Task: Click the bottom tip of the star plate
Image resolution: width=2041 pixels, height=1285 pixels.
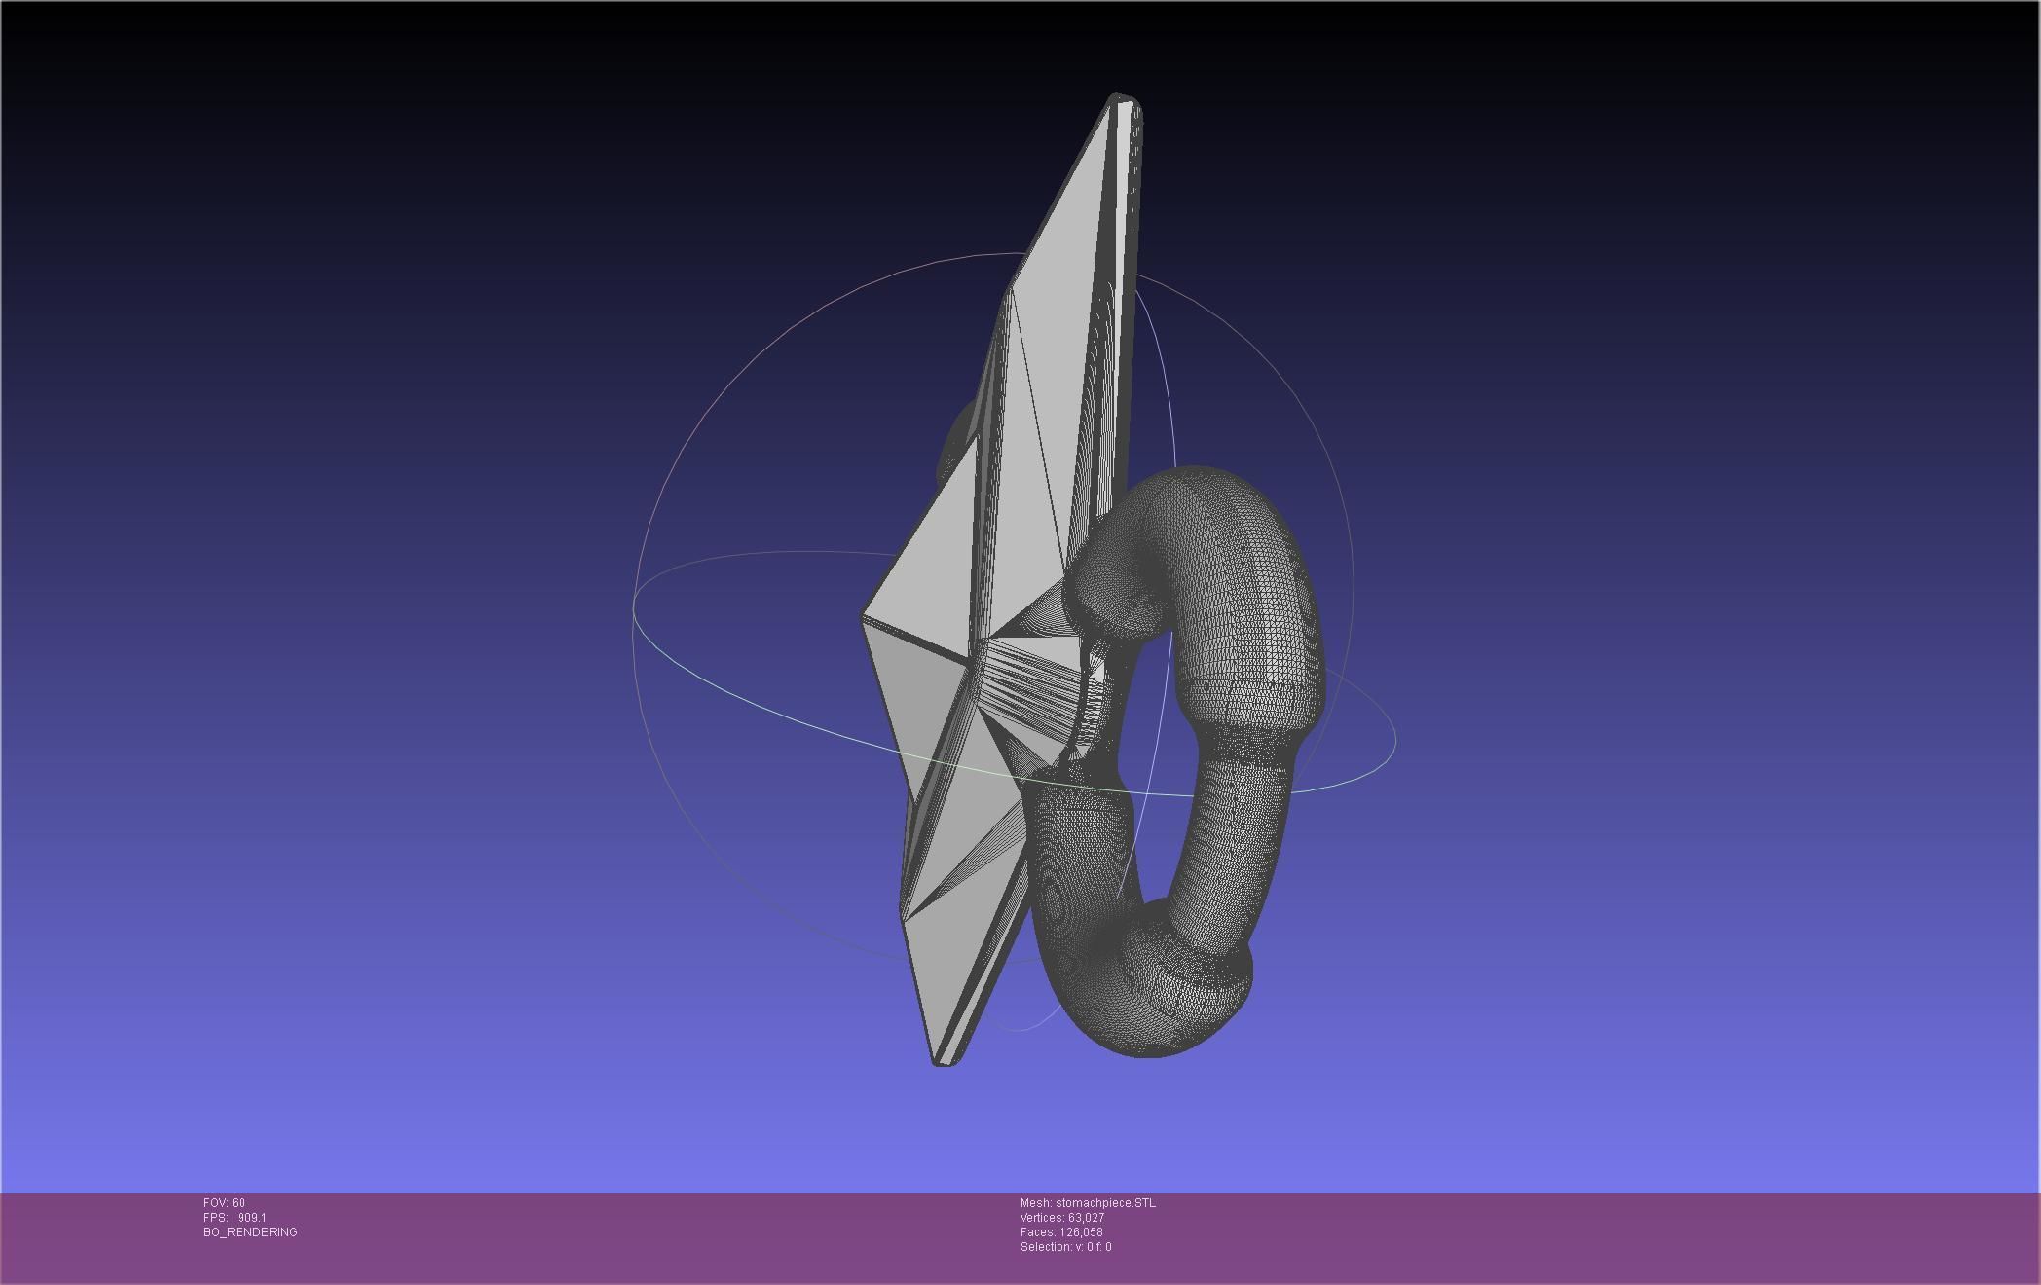Action: coord(943,1061)
